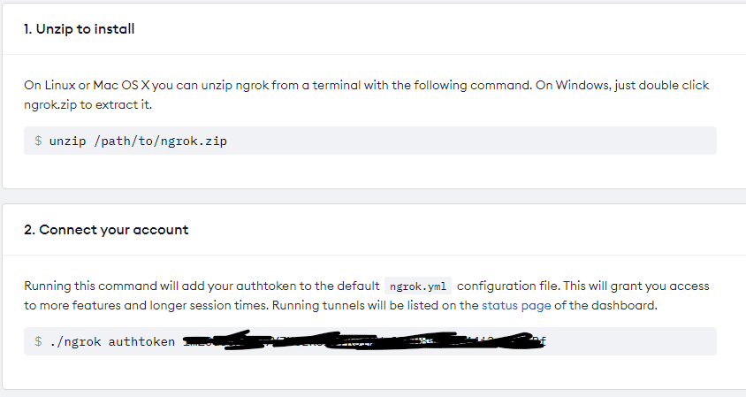Click "./ngrok" in the authtoken command
The width and height of the screenshot is (746, 397).
click(x=75, y=341)
